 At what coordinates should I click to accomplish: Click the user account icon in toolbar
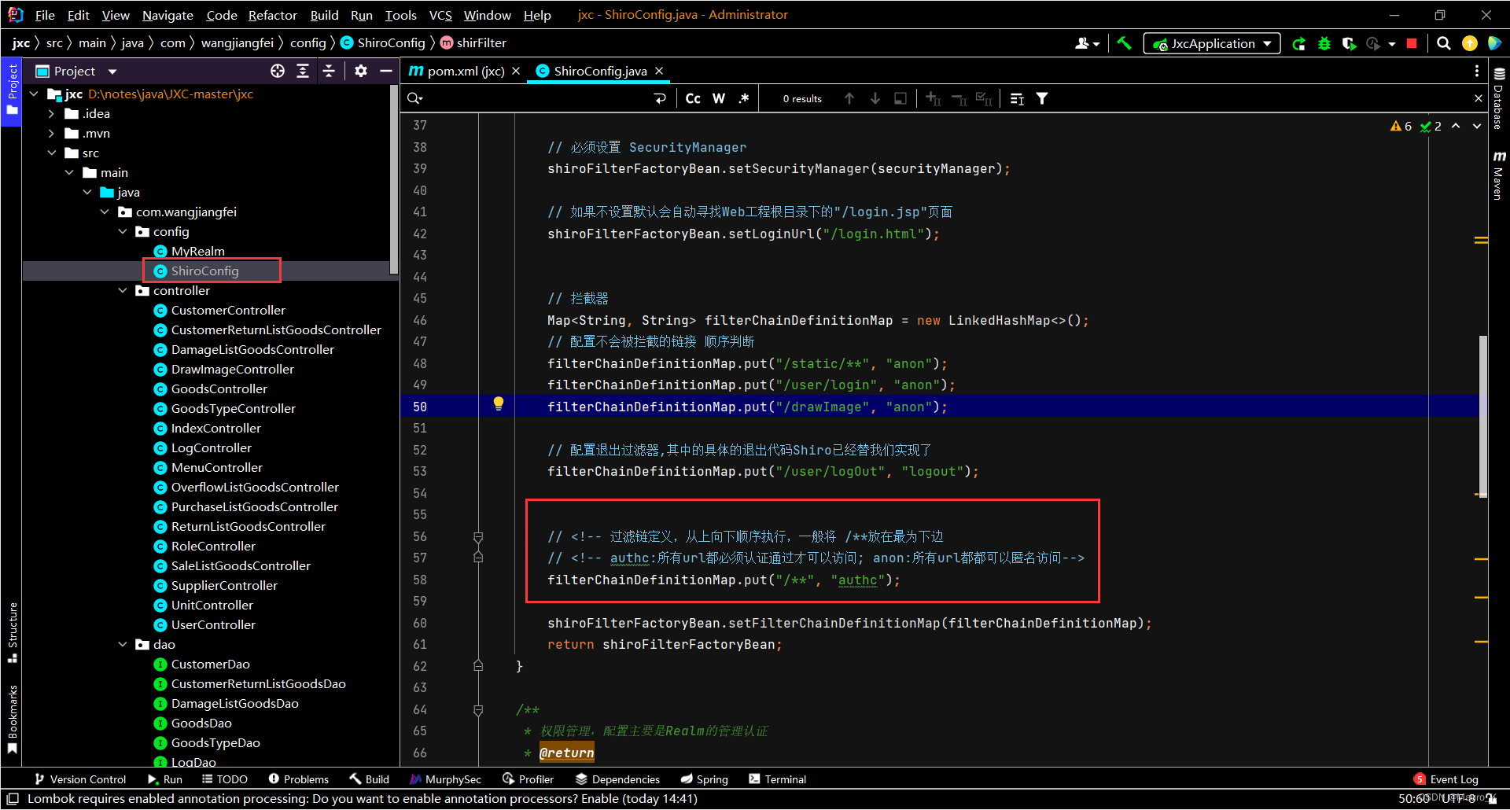(x=1087, y=43)
